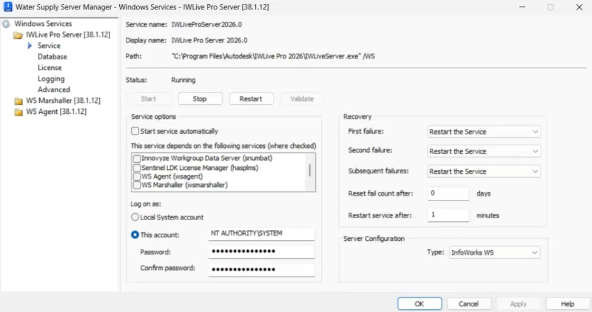Open Subsequent failures dropdown
592x312 pixels.
pyautogui.click(x=484, y=171)
